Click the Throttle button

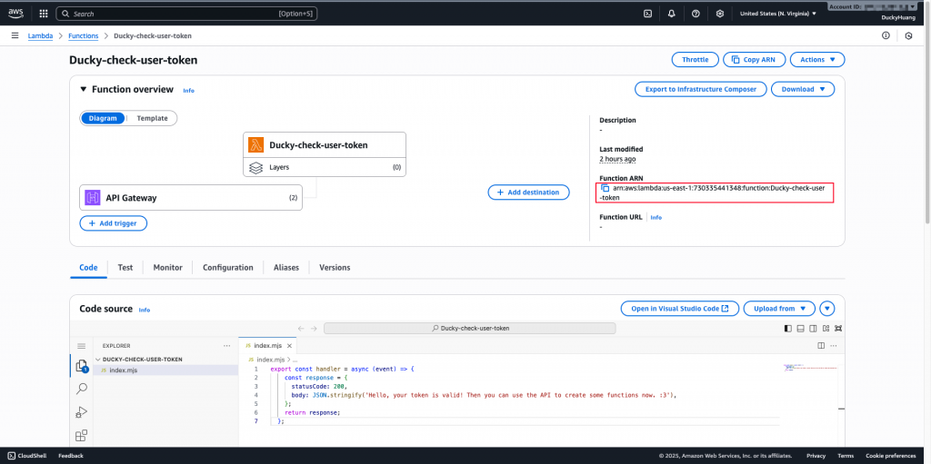click(696, 59)
